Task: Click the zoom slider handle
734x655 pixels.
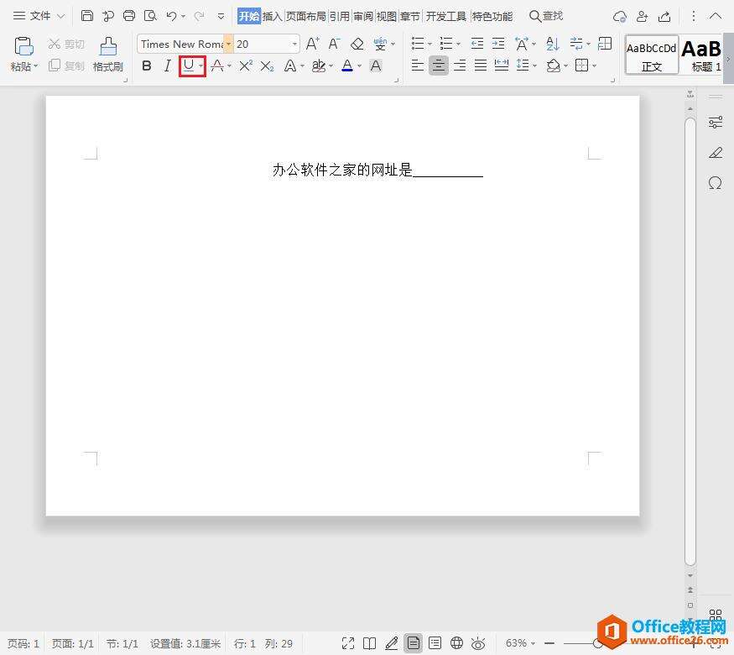Action: tap(598, 643)
